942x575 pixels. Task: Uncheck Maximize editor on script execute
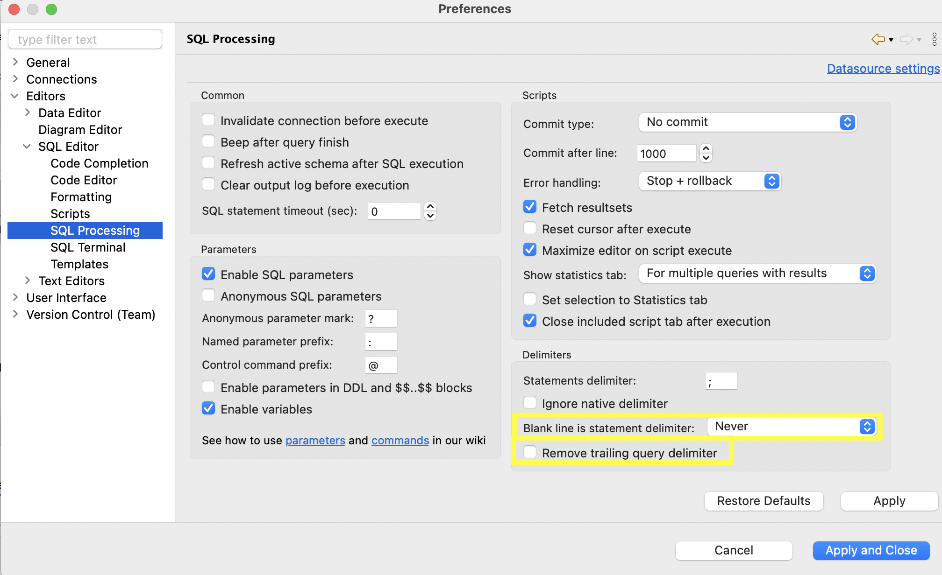[530, 250]
